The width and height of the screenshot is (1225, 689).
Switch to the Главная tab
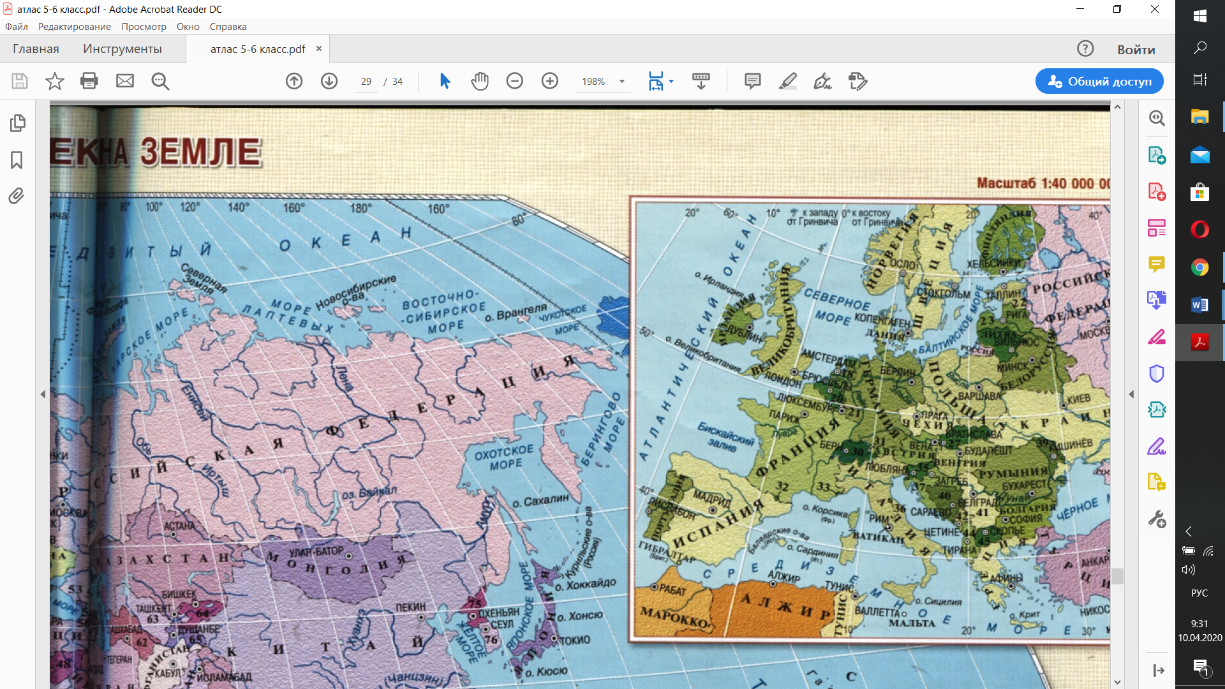coord(36,49)
